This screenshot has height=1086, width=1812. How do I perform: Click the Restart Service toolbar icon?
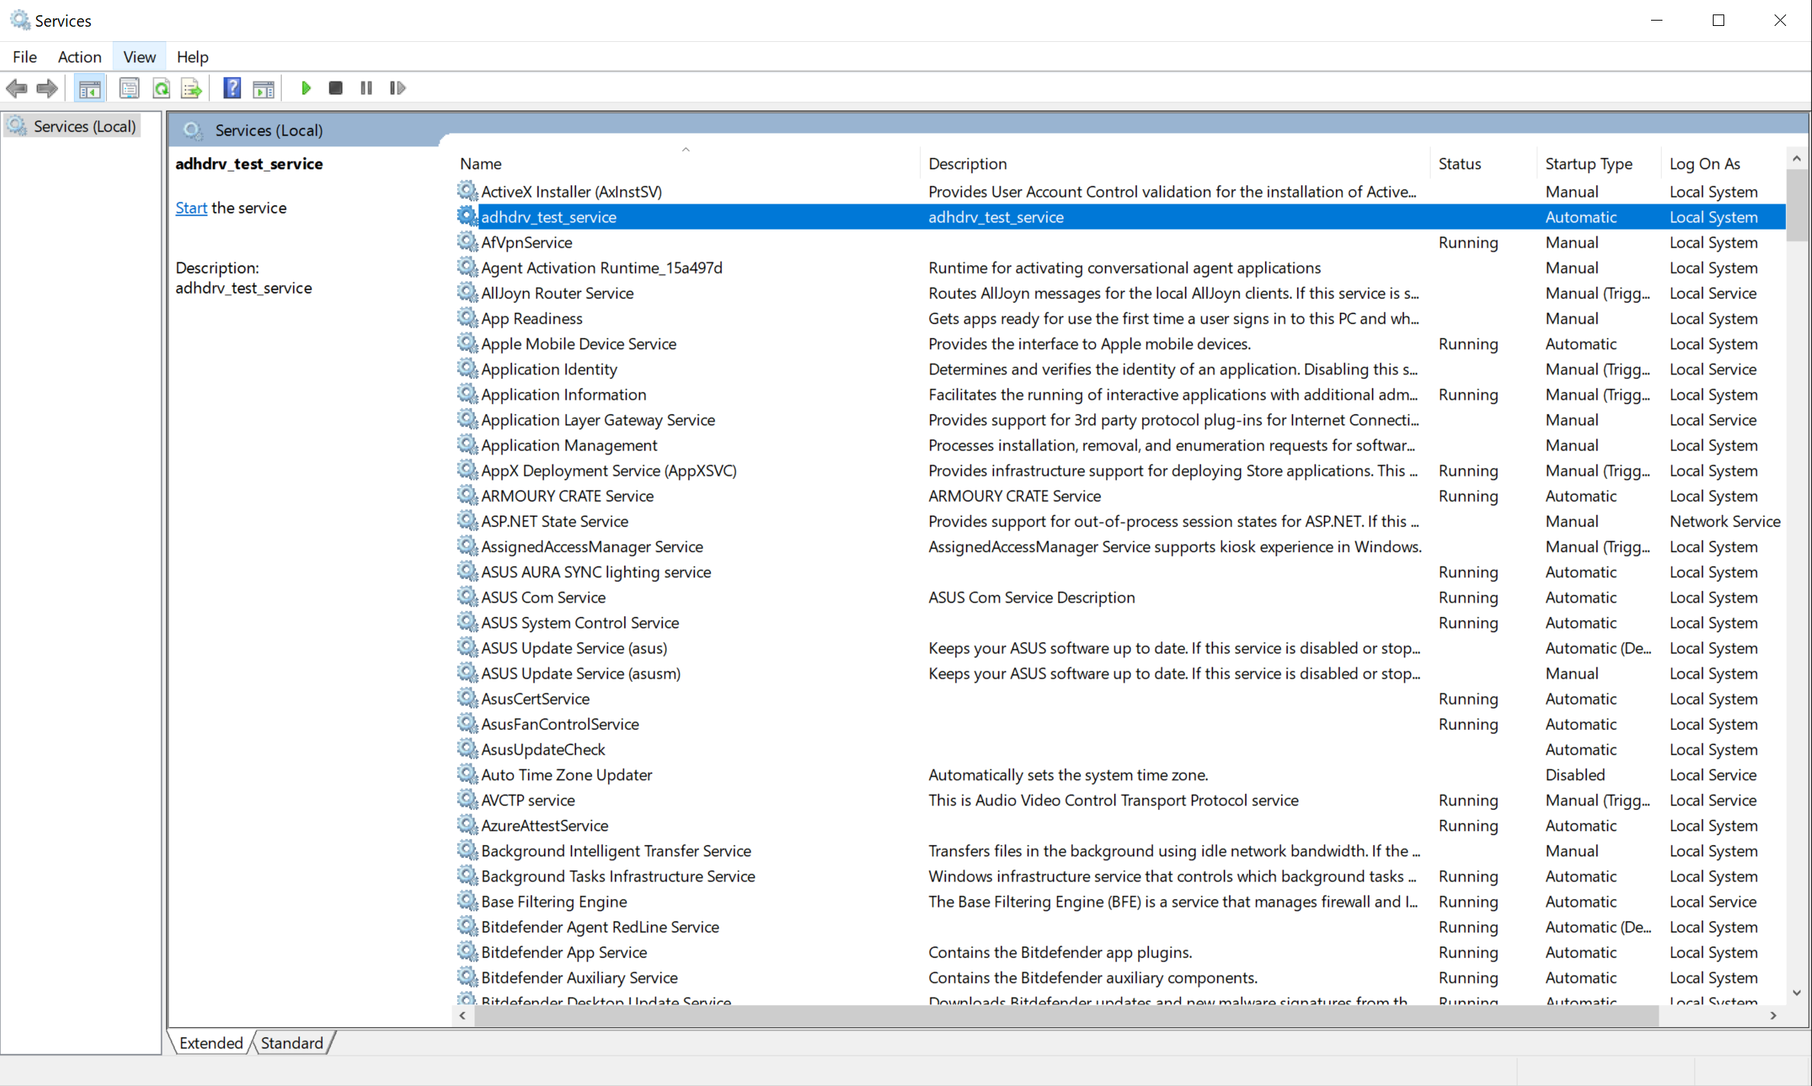pyautogui.click(x=397, y=88)
